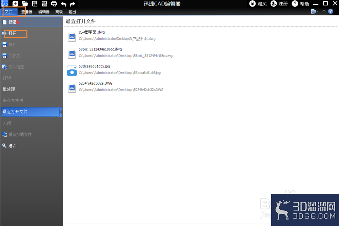The width and height of the screenshot is (339, 226).
Task: Click the CAD icon beside 58pic_5312434a186cc.dwg
Action: point(72,54)
